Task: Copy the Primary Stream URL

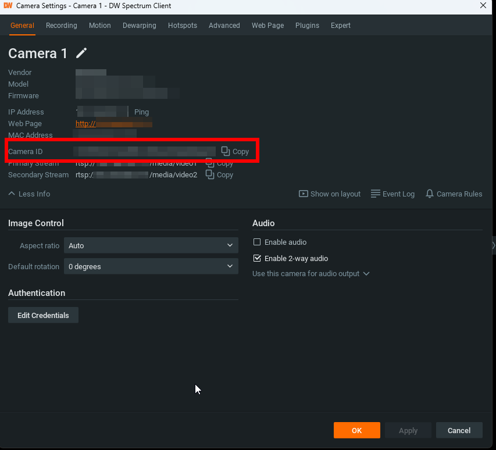Action: click(219, 163)
